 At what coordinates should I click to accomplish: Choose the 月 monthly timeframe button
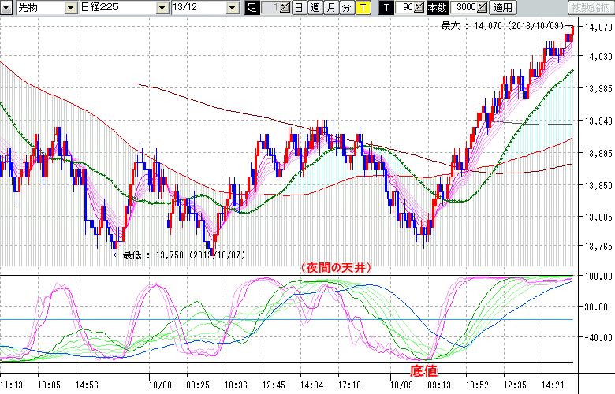tap(330, 7)
